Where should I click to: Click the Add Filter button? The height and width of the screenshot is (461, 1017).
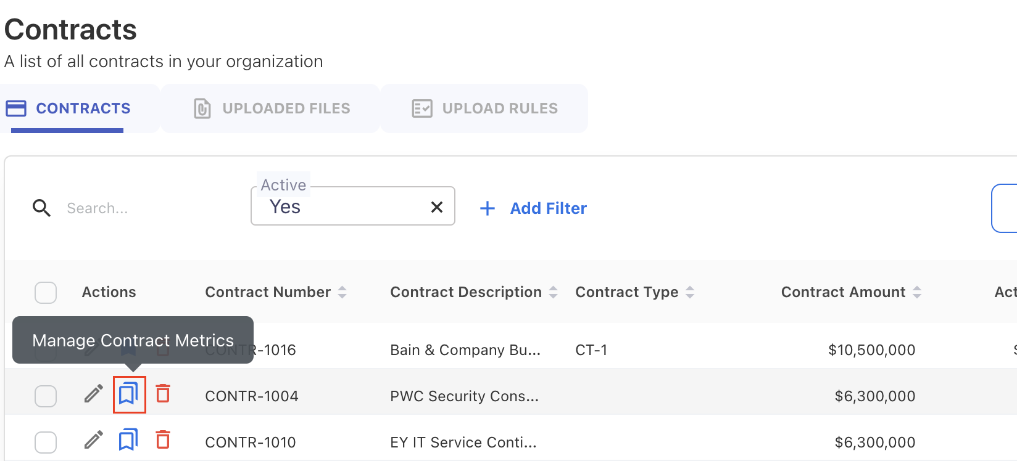click(x=534, y=208)
